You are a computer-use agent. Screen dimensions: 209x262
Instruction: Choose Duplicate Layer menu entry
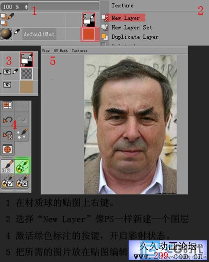[135, 37]
